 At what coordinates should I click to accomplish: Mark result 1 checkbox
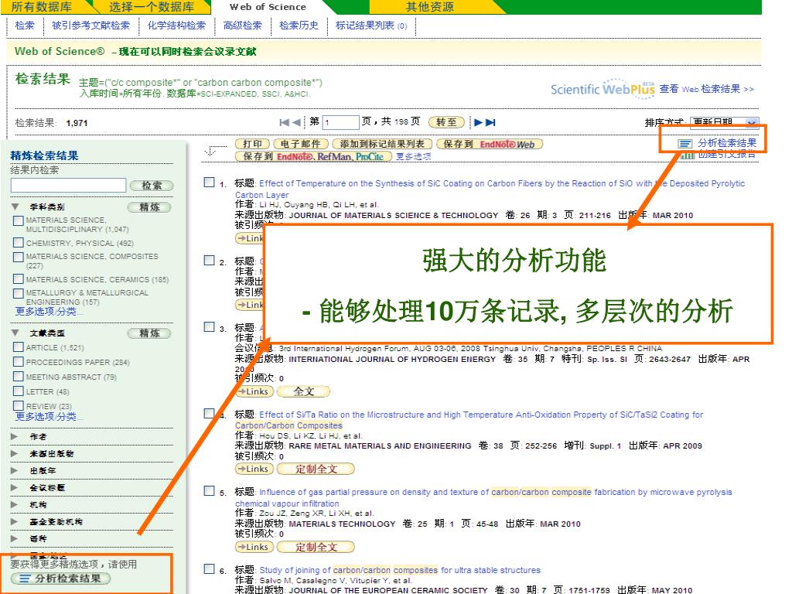(x=209, y=182)
